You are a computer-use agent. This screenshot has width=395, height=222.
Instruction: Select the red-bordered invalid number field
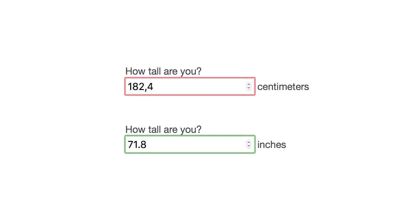[x=190, y=87]
